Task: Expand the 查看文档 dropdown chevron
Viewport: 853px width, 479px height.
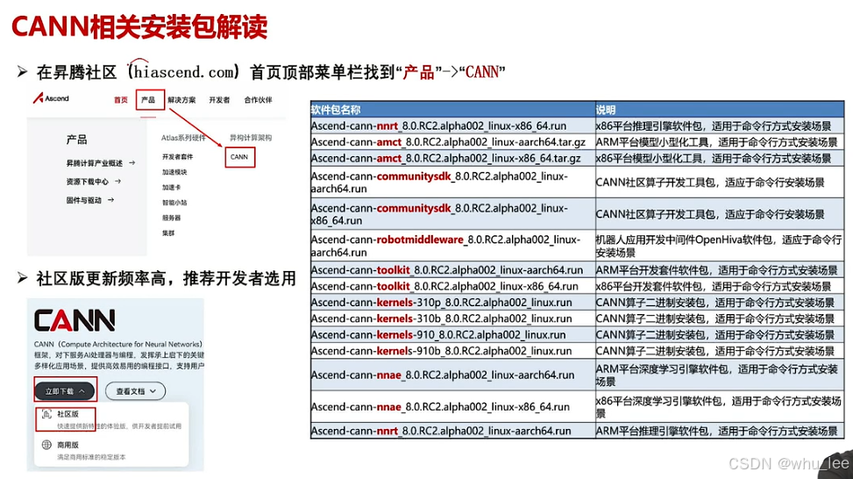Action: point(153,391)
